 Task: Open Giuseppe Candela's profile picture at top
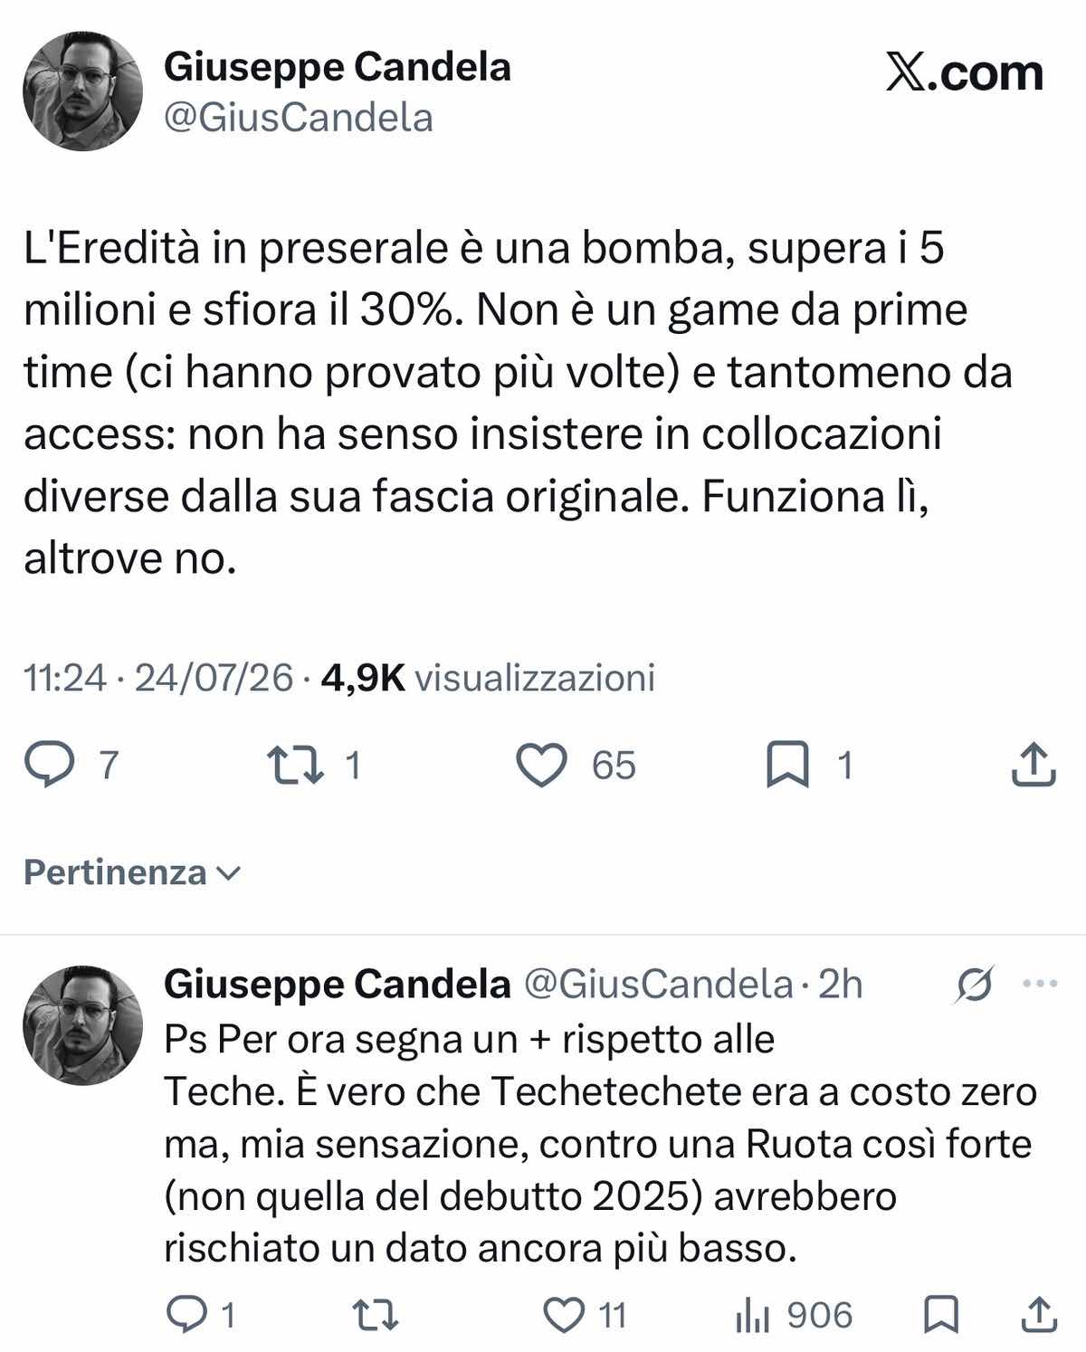pyautogui.click(x=82, y=91)
